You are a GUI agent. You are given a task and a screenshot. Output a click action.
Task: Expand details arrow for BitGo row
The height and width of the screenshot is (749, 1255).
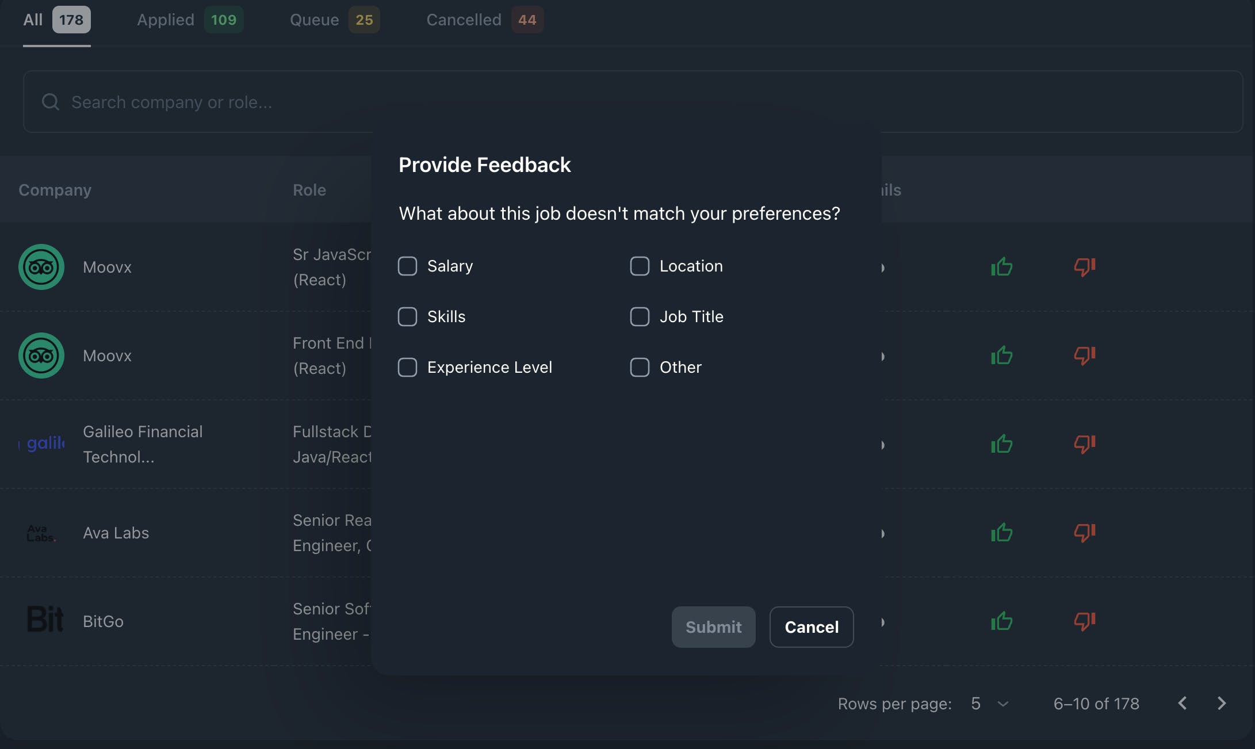coord(883,622)
